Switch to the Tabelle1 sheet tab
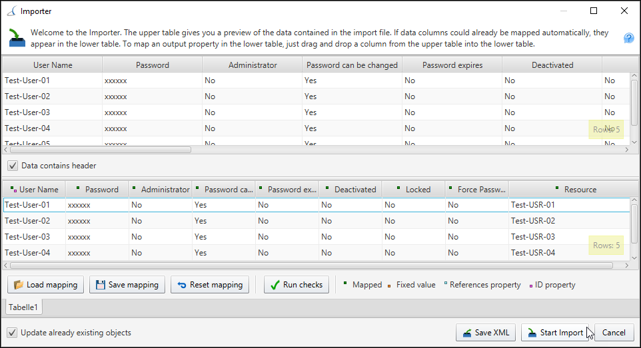 [23, 307]
